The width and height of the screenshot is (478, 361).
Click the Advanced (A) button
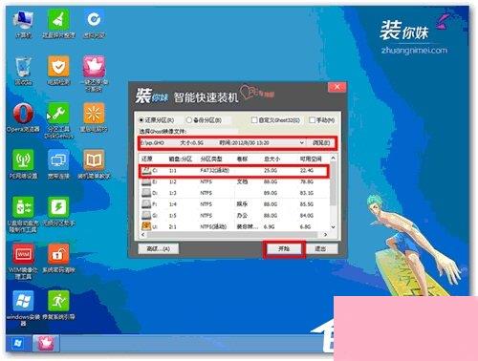(x=159, y=248)
